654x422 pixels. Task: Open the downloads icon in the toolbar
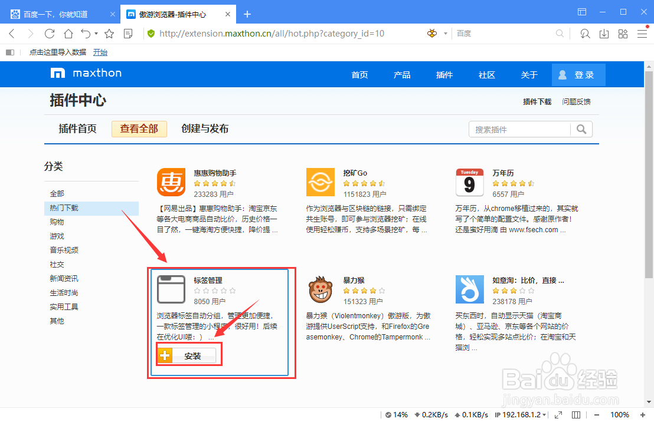click(604, 34)
